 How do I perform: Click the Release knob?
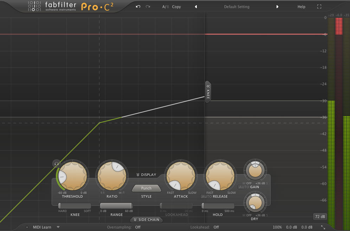point(220,176)
